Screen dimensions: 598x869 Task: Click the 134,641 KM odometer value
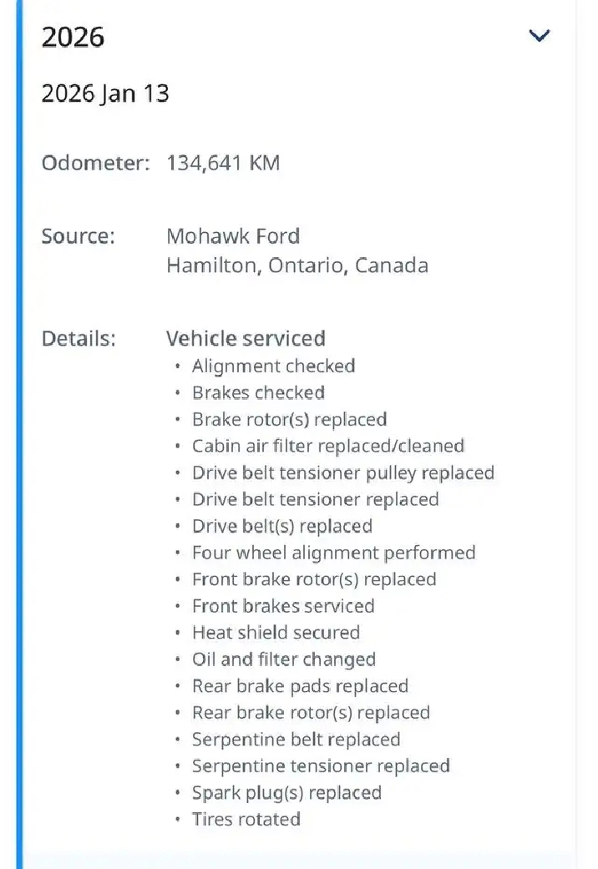(x=223, y=163)
